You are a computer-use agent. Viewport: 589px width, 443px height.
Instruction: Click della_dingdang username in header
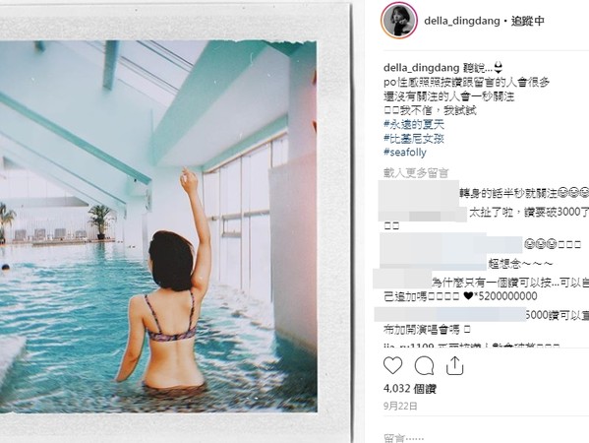point(461,21)
